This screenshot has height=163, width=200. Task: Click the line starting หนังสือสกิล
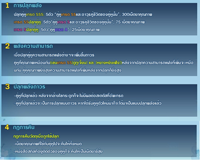pyautogui.click(x=58, y=151)
